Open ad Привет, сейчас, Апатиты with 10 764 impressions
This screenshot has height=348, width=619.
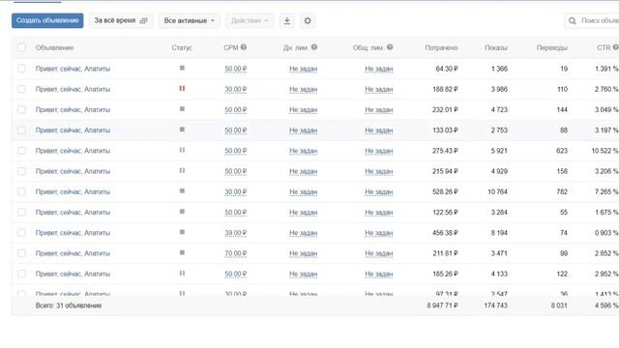click(x=73, y=191)
